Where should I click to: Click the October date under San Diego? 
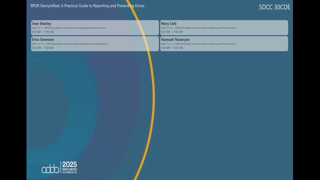click(69, 172)
